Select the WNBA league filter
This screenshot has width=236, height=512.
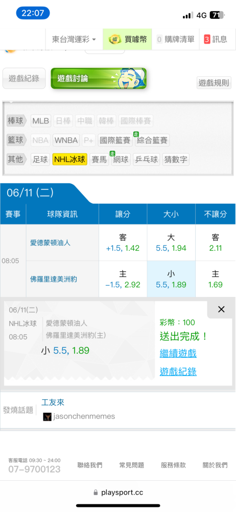pos(66,140)
